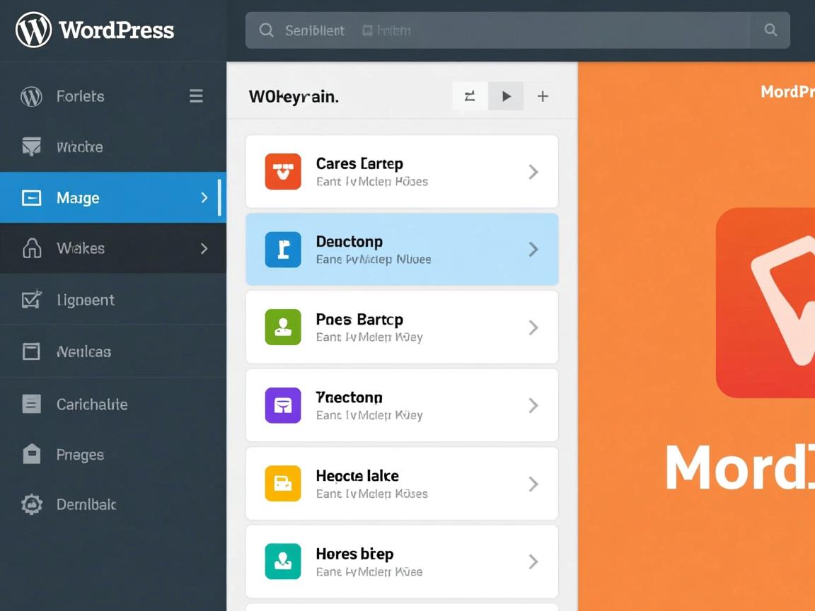Click the WordPress logo in header
This screenshot has height=611, width=815.
[33, 30]
